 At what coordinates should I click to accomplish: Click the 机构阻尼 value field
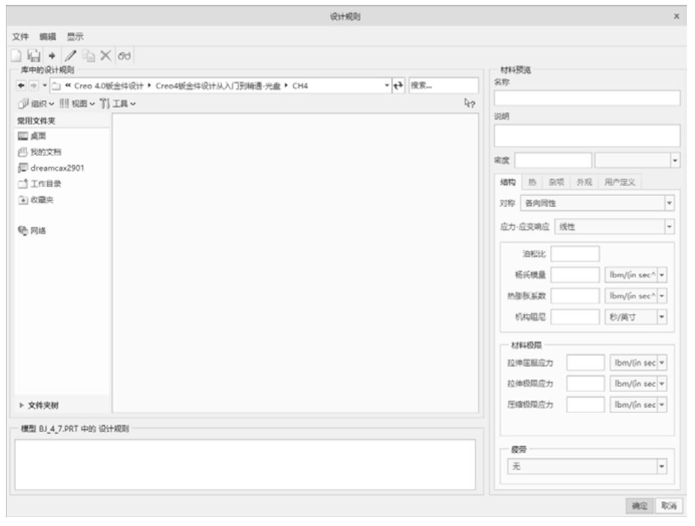[x=575, y=317]
